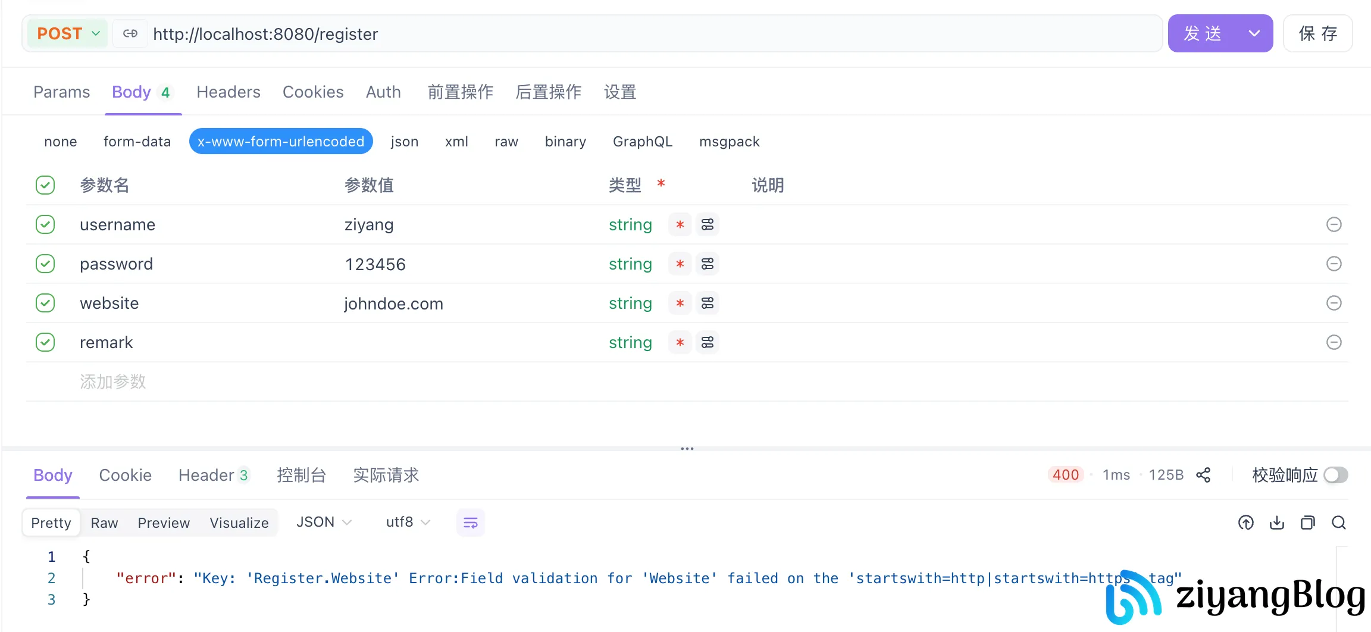Open the POST method dropdown
1371x632 pixels.
(x=68, y=34)
